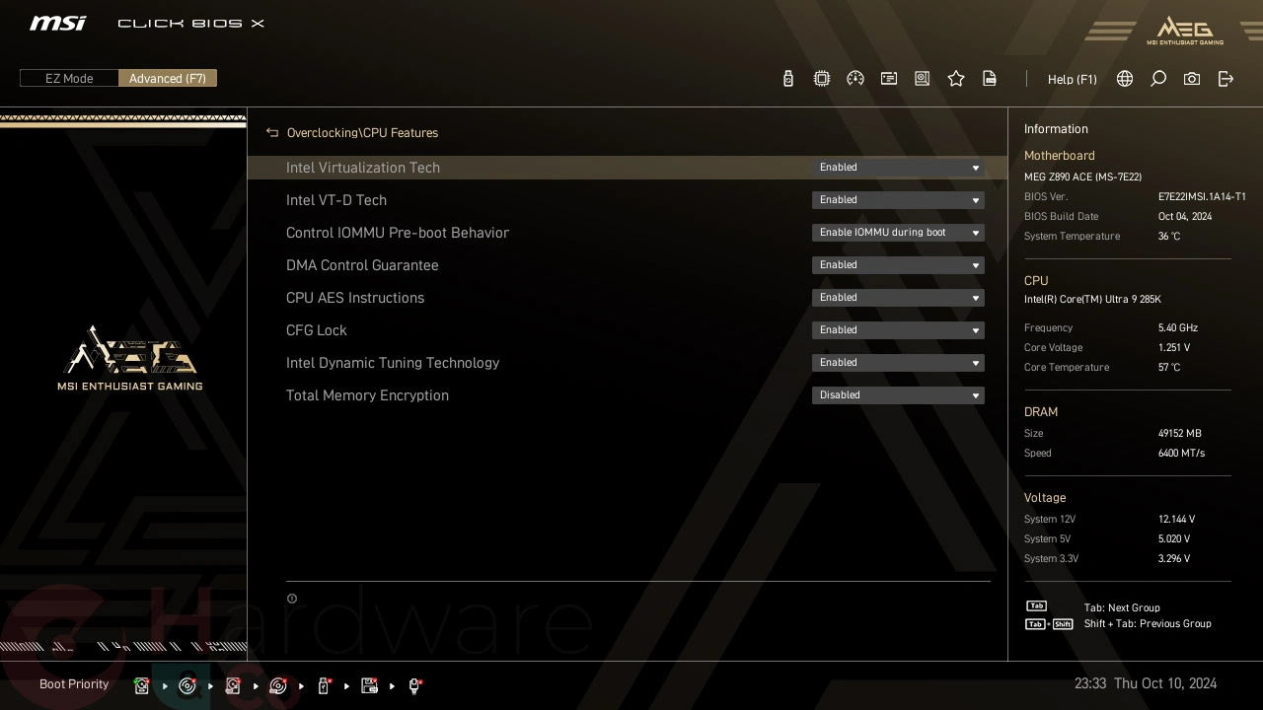Select Intel Dynamic Tuning Technology label
This screenshot has height=710, width=1263.
click(x=393, y=363)
